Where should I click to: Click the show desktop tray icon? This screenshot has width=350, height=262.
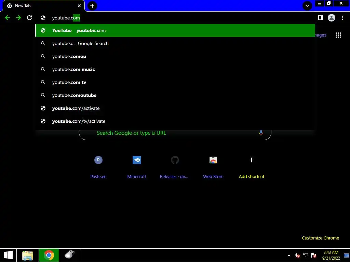[x=347, y=255]
